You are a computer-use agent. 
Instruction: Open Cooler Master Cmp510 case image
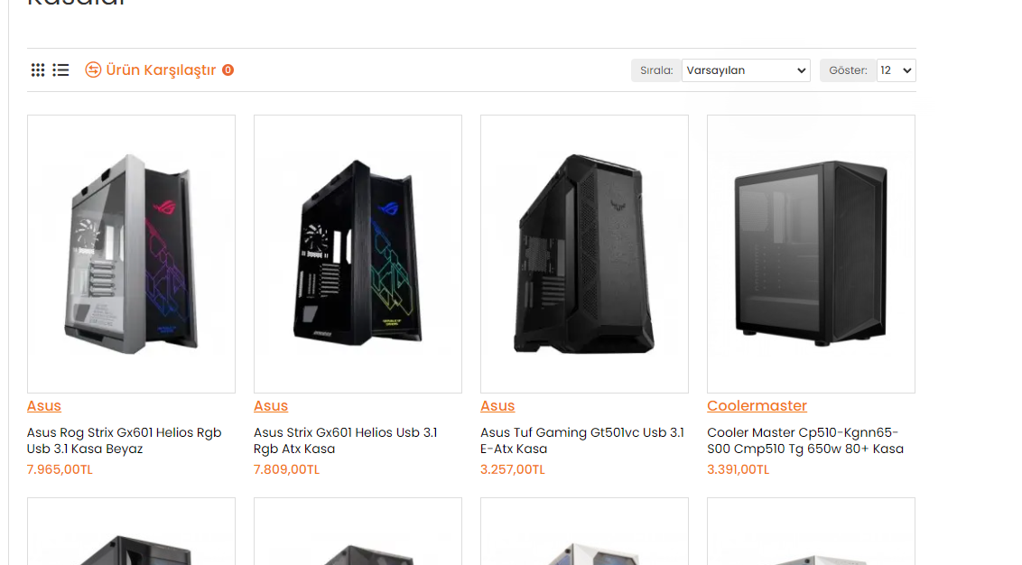point(811,255)
